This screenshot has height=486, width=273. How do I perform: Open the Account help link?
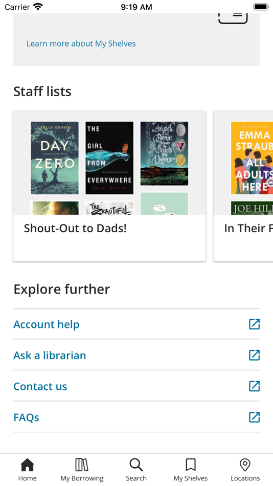coord(47,324)
